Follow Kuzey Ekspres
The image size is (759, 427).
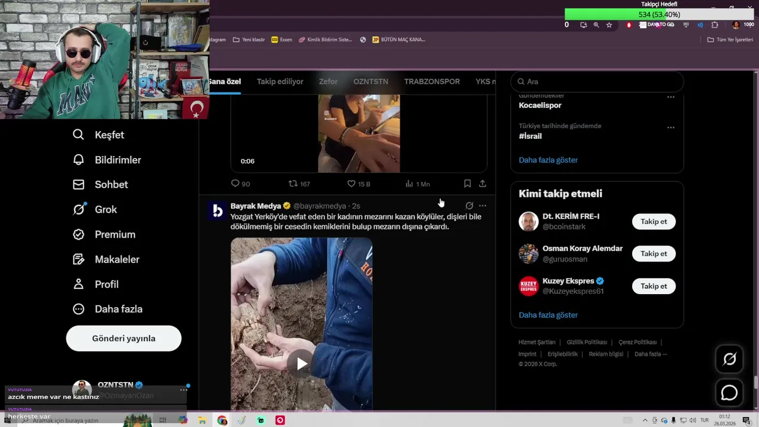(653, 286)
